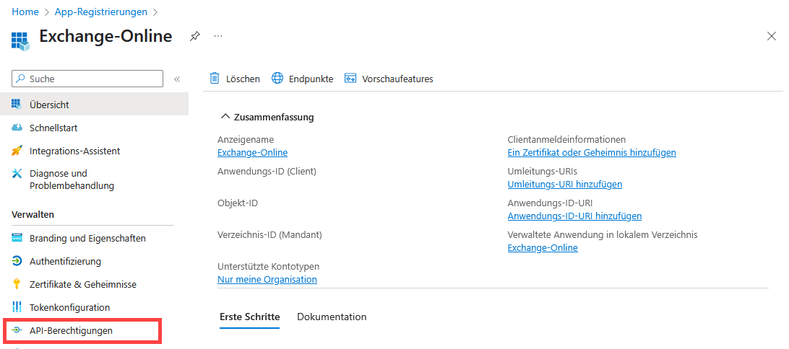Select Tokenkonfiguration in the sidebar

(x=69, y=307)
